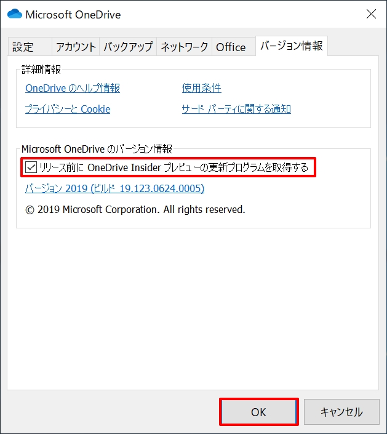
Task: Toggle the OneDrive Insider preview updates checkbox
Action: (31, 167)
